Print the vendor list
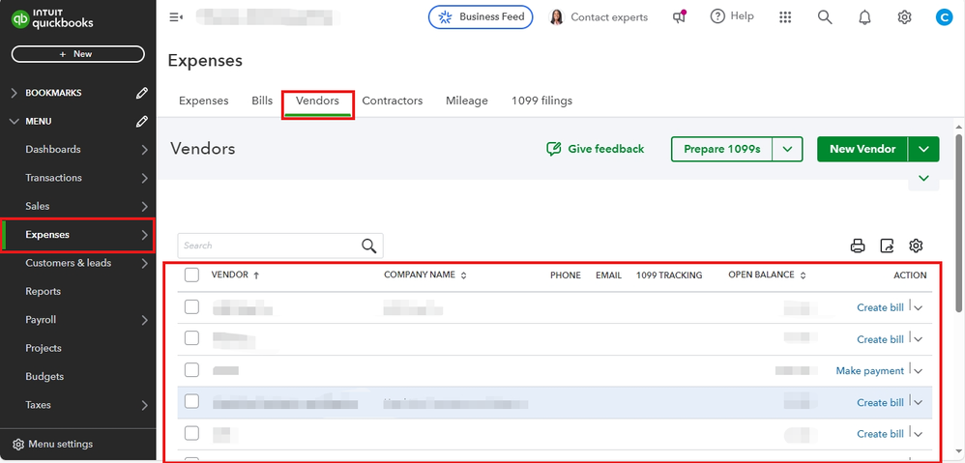The height and width of the screenshot is (463, 965). click(857, 246)
